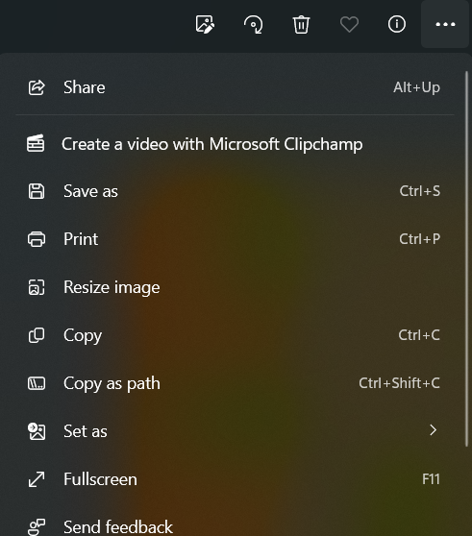Select Create a video with Microsoft Clipchamp
This screenshot has height=536, width=472.
click(x=235, y=144)
